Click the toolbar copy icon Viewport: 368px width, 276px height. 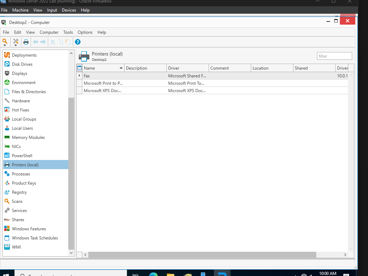coord(61,42)
